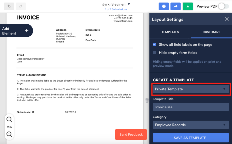Click the 75% zoom level indicator
Viewport: 232px width, 144px height.
click(x=9, y=127)
